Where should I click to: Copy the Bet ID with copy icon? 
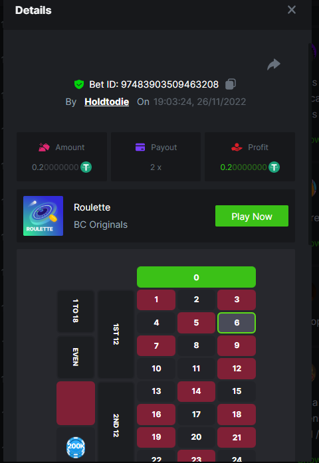pyautogui.click(x=231, y=84)
